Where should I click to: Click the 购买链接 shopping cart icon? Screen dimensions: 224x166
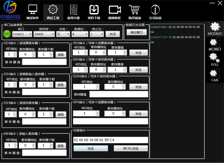coord(134,10)
